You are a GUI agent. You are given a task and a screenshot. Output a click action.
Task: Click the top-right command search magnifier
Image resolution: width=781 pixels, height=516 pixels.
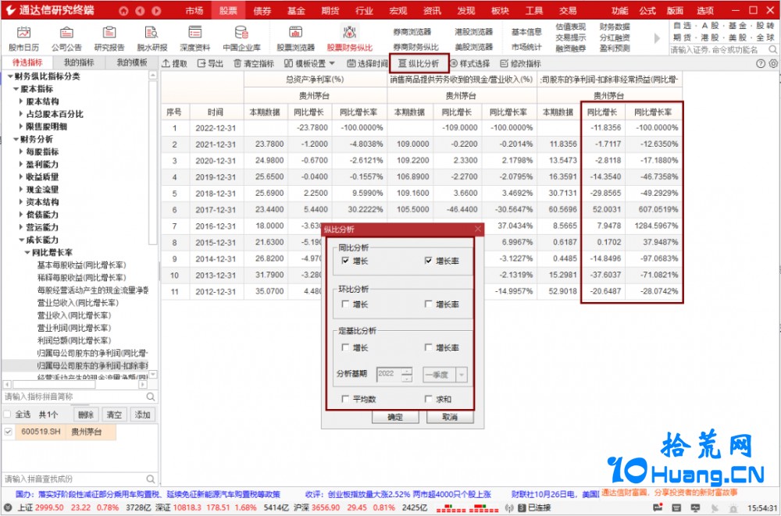point(772,49)
